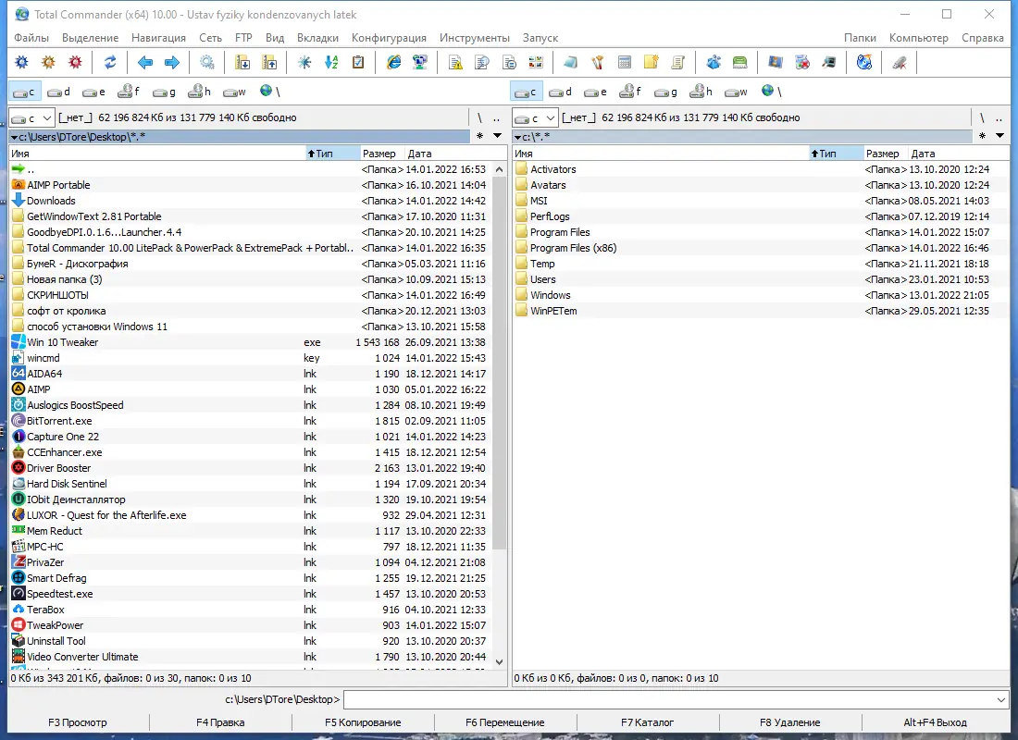Open network neighborhood in right panel
Viewport: 1018px width, 740px height.
click(771, 92)
